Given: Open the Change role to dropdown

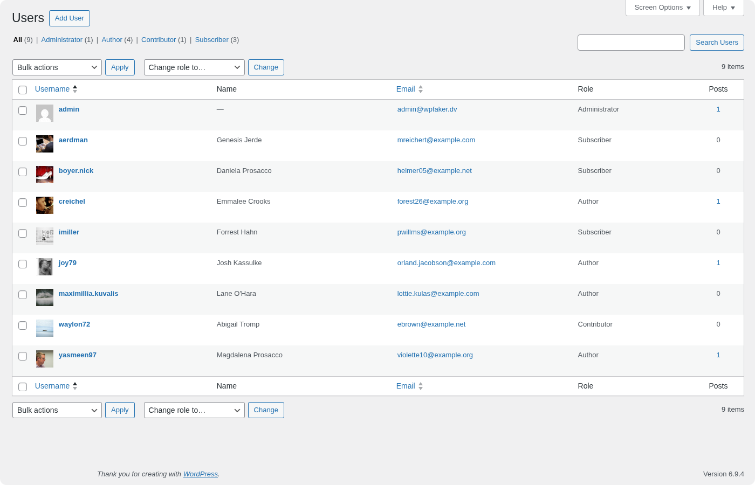Looking at the screenshot, I should click(194, 67).
